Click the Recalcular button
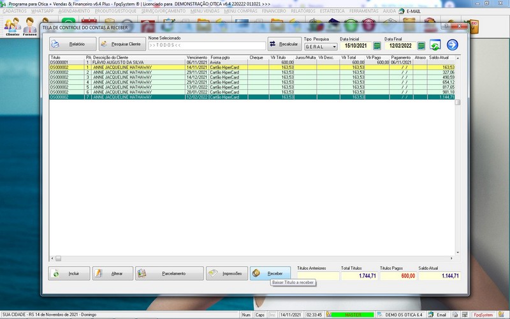510x319 pixels. coord(284,44)
